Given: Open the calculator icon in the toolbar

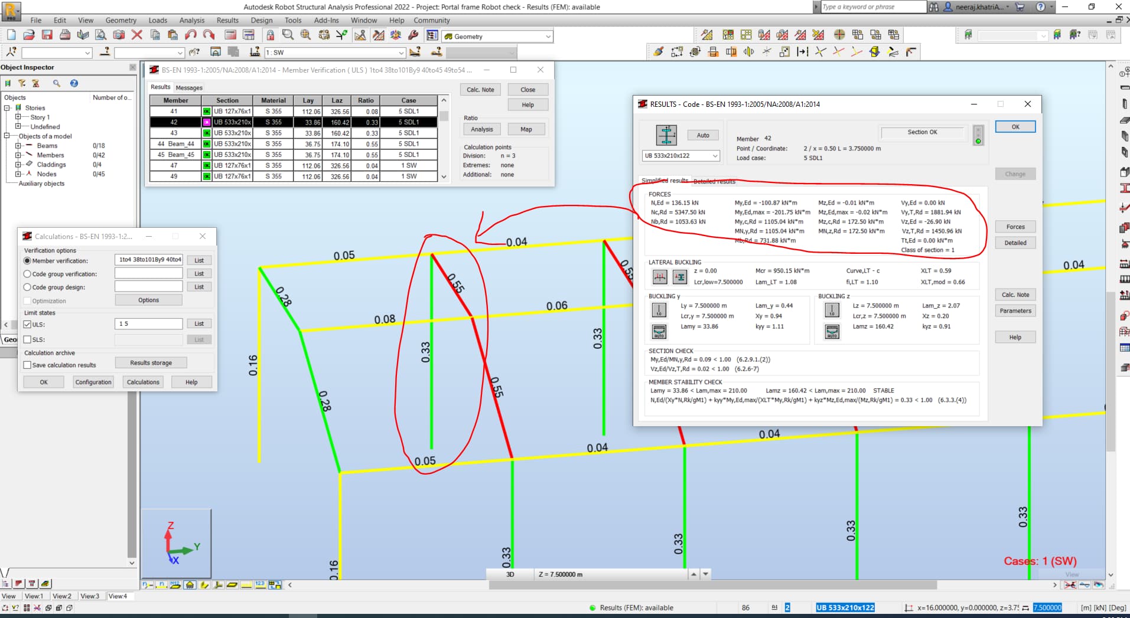Looking at the screenshot, I should tap(230, 35).
